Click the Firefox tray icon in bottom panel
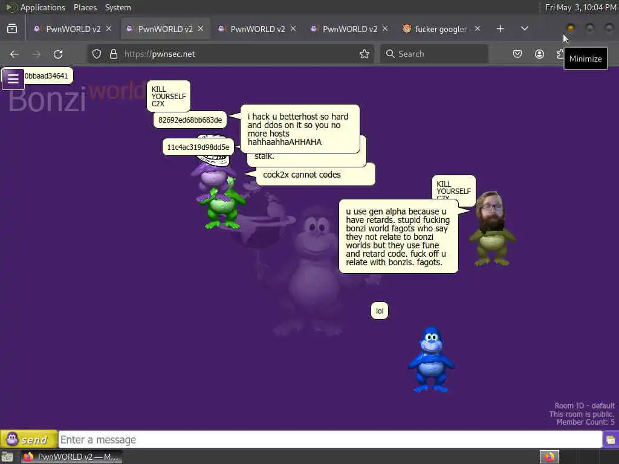 click(x=549, y=457)
